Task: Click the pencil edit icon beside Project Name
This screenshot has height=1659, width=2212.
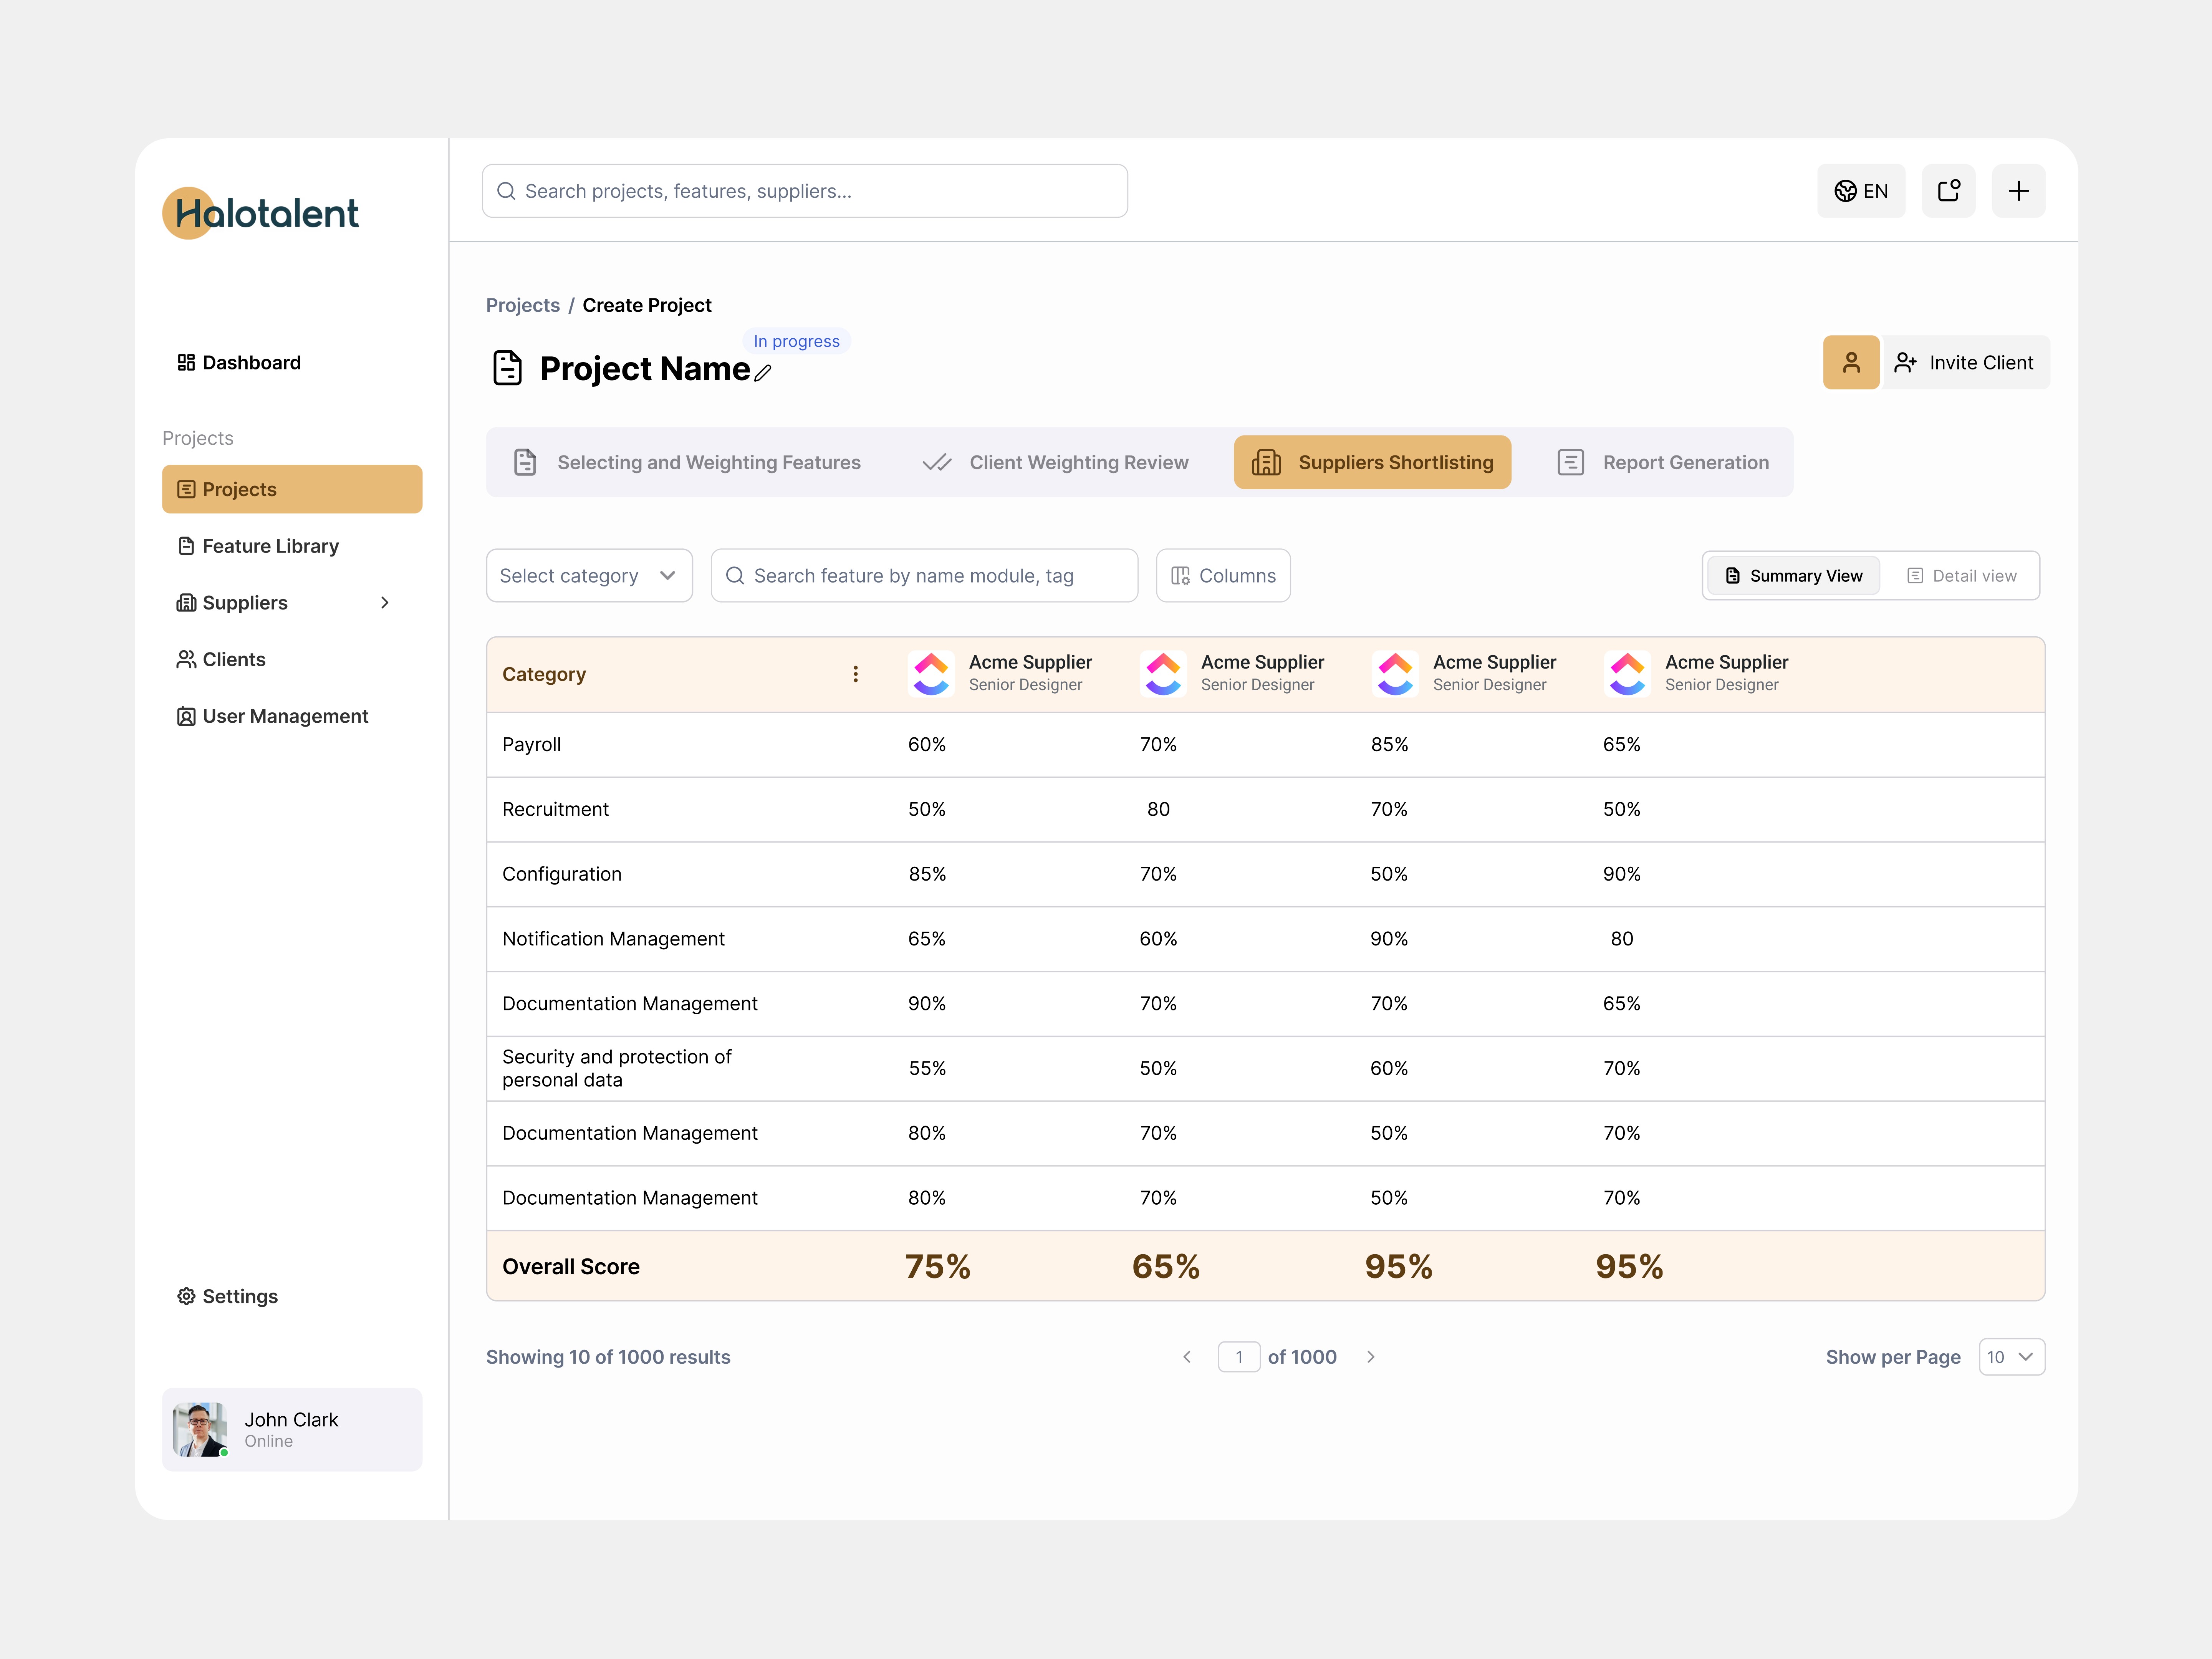Action: 763,373
